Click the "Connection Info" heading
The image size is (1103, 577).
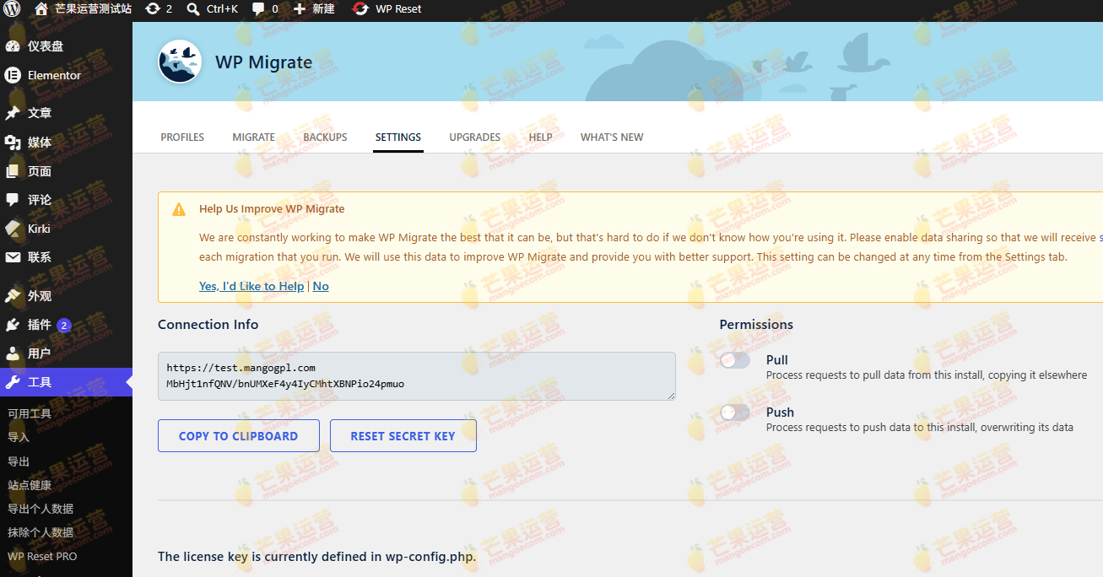click(x=208, y=325)
